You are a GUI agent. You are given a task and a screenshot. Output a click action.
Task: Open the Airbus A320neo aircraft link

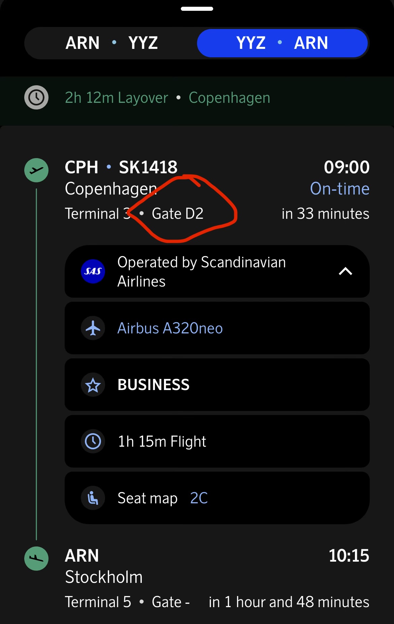[x=170, y=328]
